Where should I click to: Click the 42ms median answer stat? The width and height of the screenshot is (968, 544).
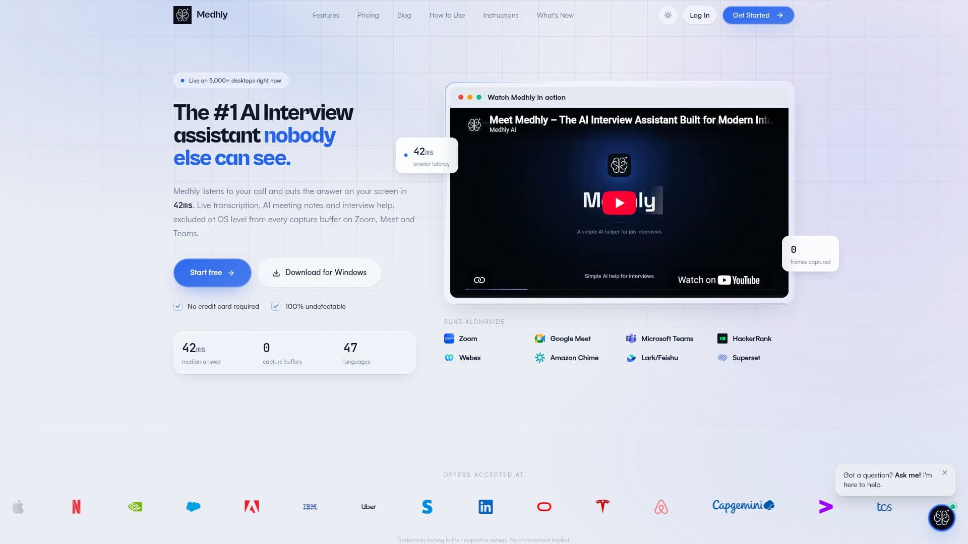[201, 354]
